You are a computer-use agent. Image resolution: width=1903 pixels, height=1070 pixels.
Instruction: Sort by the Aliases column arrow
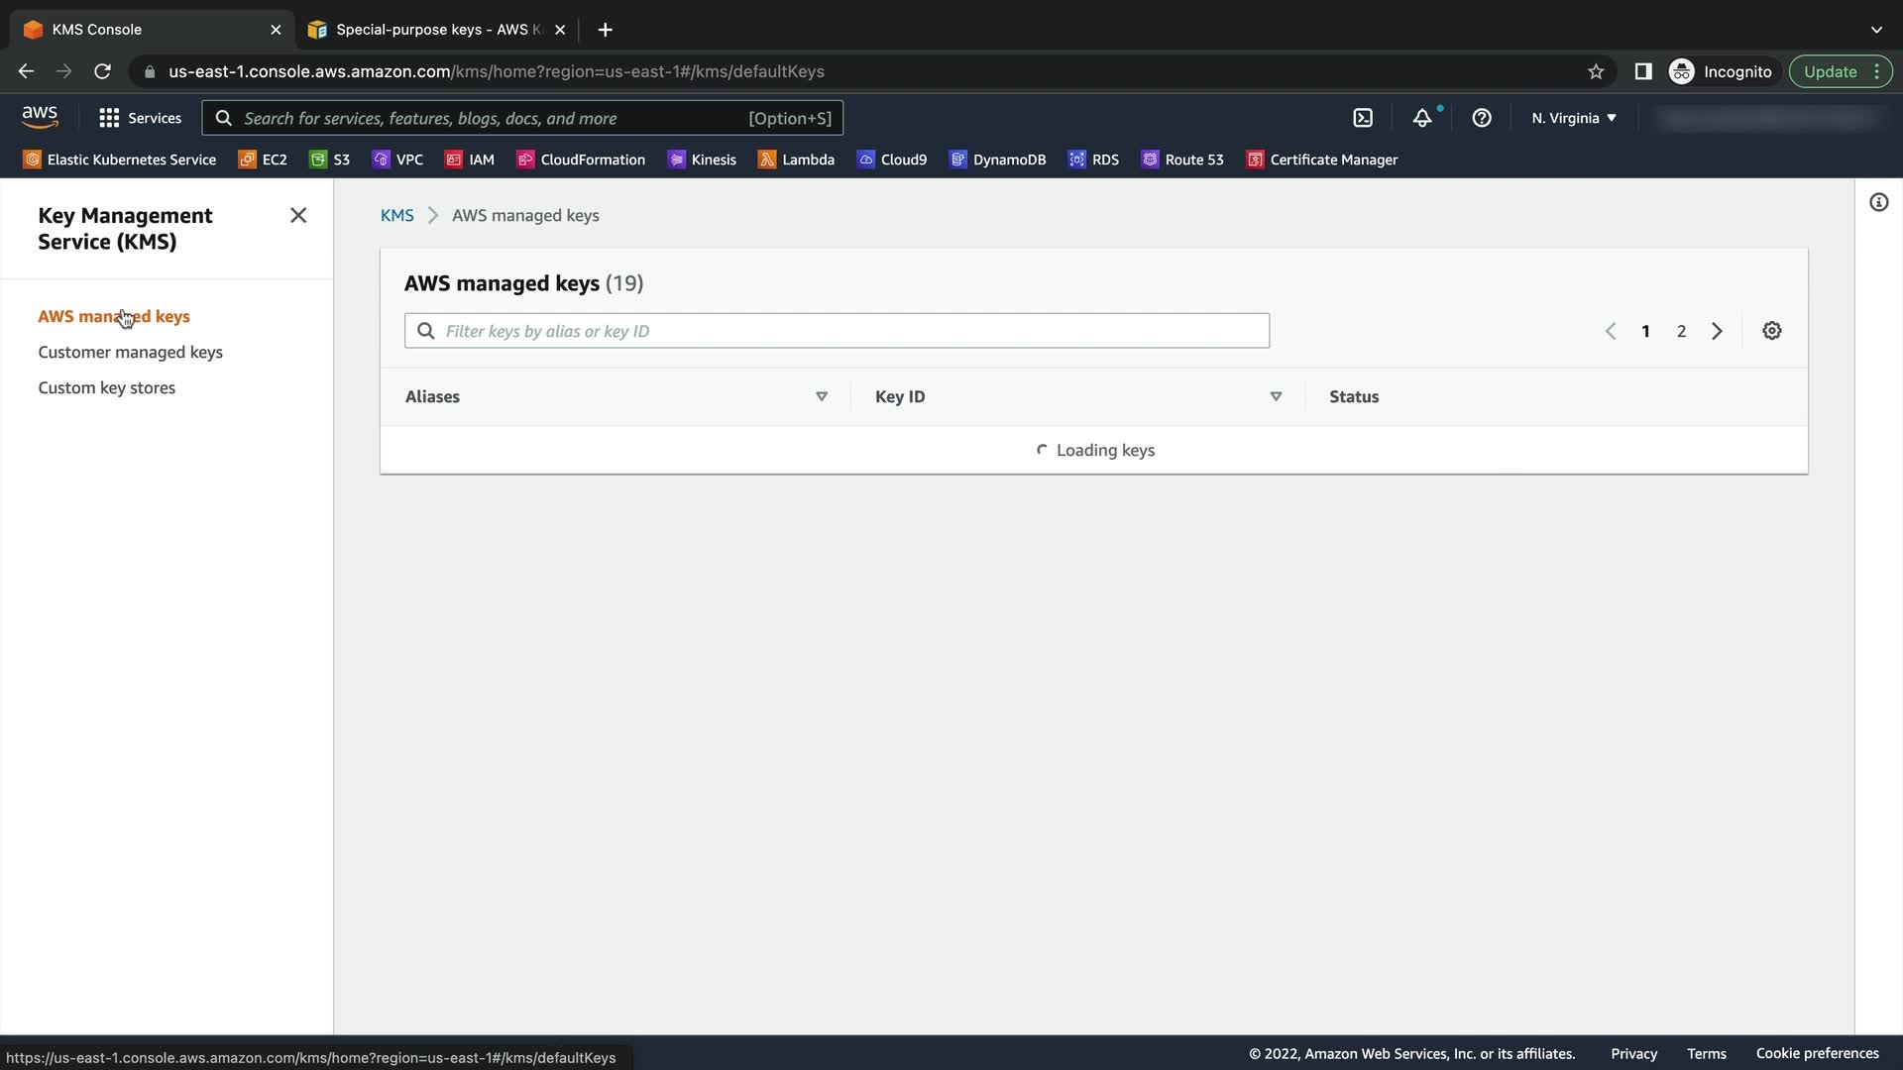pos(822,396)
